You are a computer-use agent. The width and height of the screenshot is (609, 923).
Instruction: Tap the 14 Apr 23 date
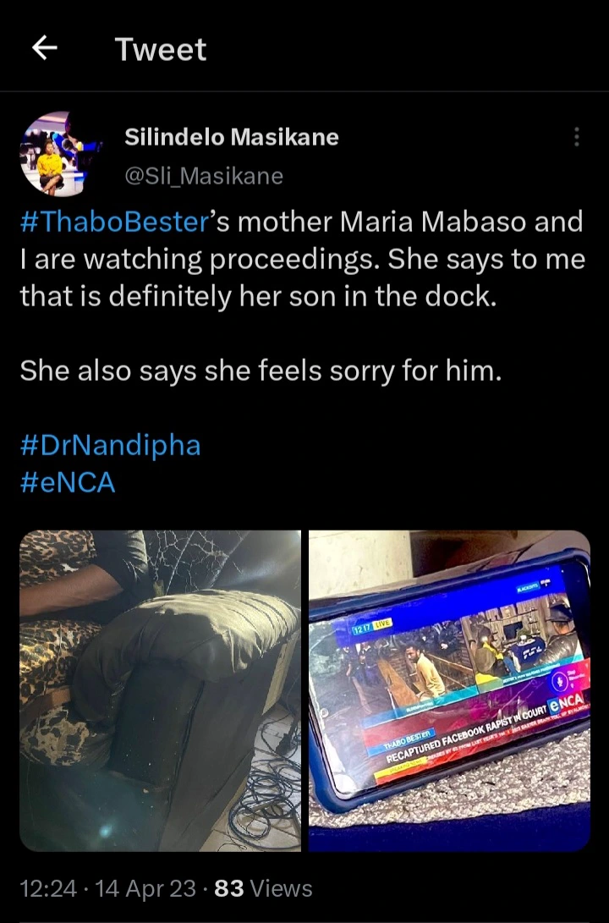coord(145,888)
